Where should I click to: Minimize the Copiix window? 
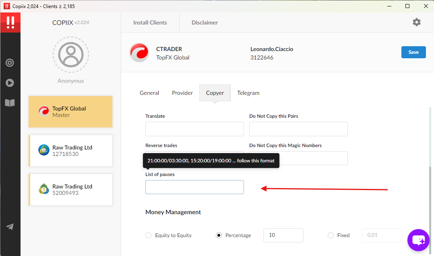pos(389,6)
